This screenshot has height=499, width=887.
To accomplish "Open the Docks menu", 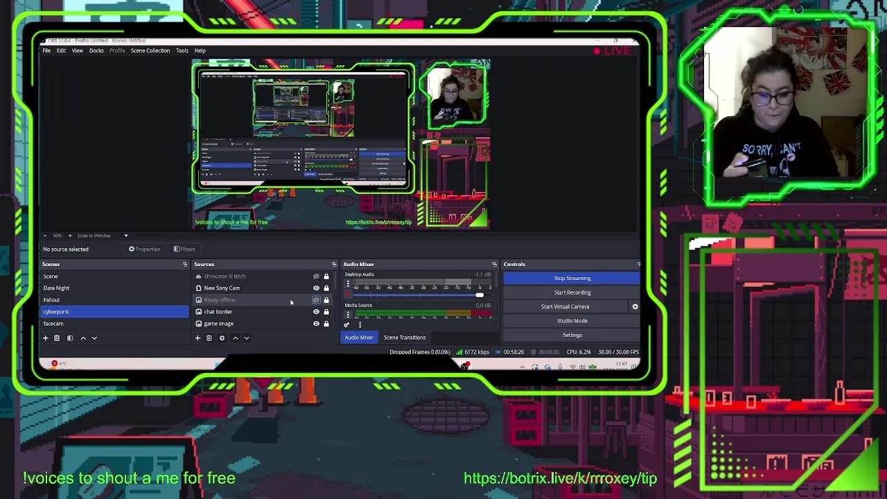I will 96,51.
